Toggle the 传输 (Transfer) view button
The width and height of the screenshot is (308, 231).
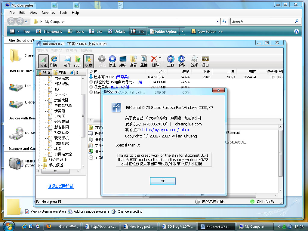44,61
